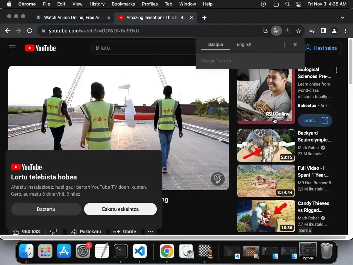
Task: Click the Mark Rober channel name under Backyard Squirrelympics
Action: [x=308, y=148]
